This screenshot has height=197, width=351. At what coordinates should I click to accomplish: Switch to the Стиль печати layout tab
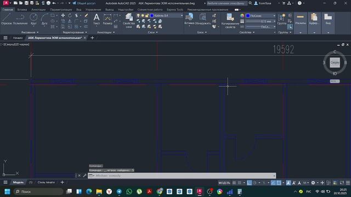pos(46,182)
